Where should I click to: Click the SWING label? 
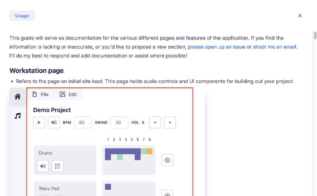(x=101, y=122)
